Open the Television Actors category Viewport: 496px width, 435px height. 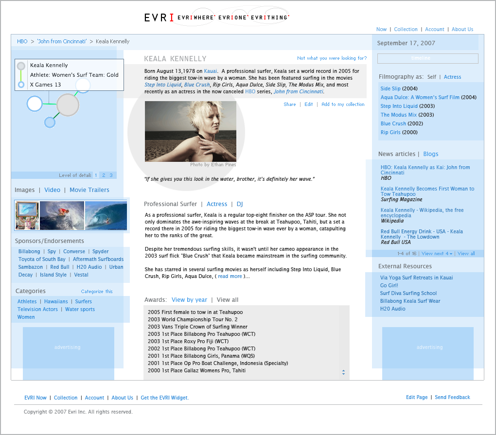[37, 310]
